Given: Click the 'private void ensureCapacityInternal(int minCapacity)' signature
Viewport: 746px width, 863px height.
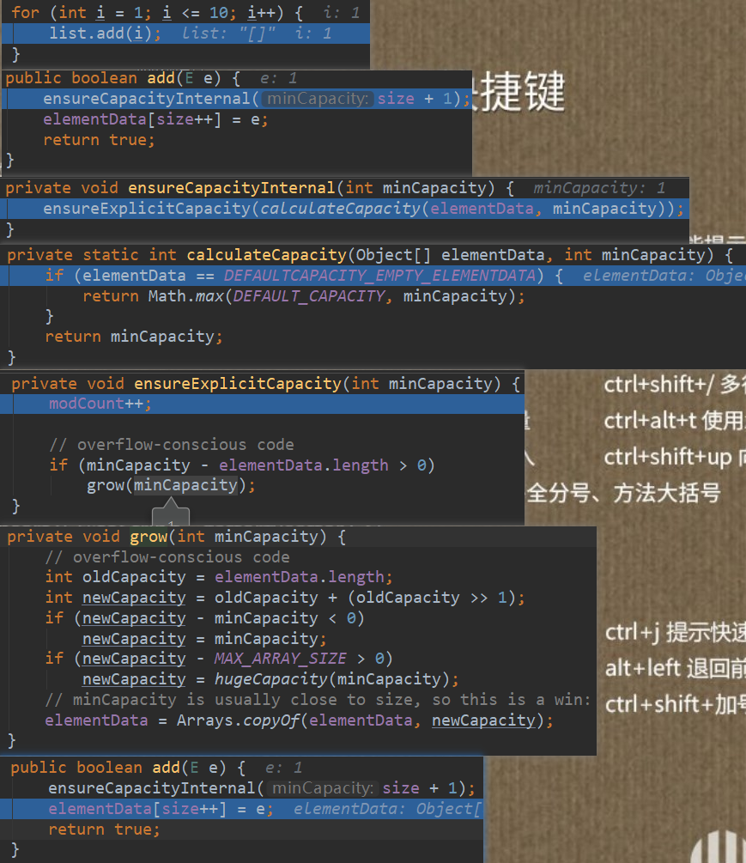Looking at the screenshot, I should pos(259,188).
